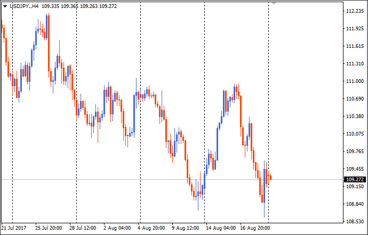Viewport: 368px width, 235px height.
Task: Click the 110.075 price scale label
Action: coord(355,134)
